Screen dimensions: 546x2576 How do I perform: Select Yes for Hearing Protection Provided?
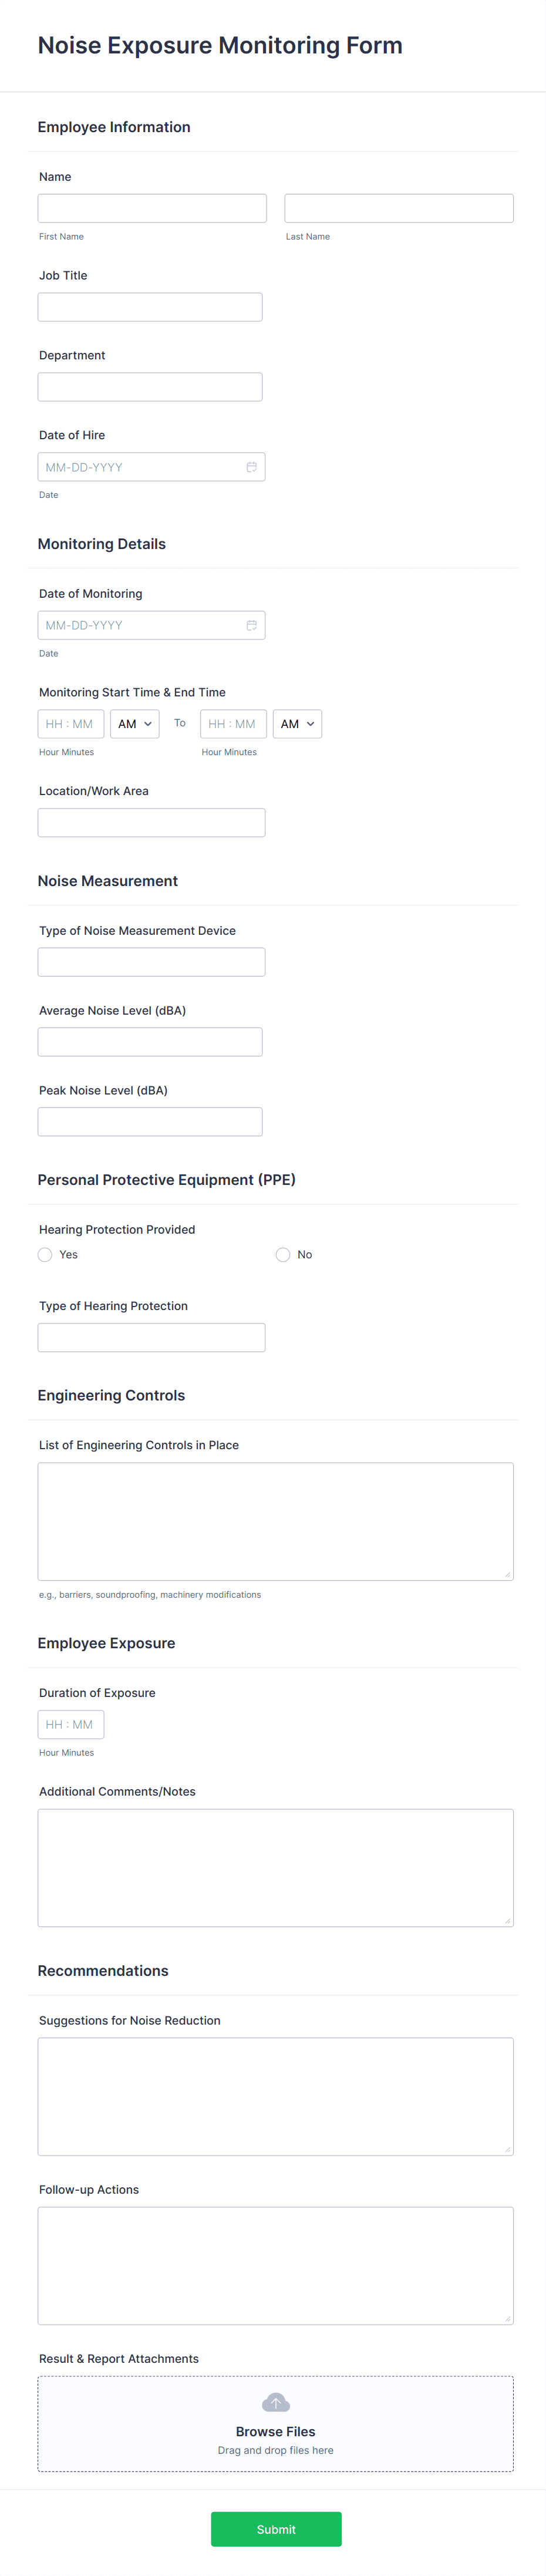pos(44,1254)
